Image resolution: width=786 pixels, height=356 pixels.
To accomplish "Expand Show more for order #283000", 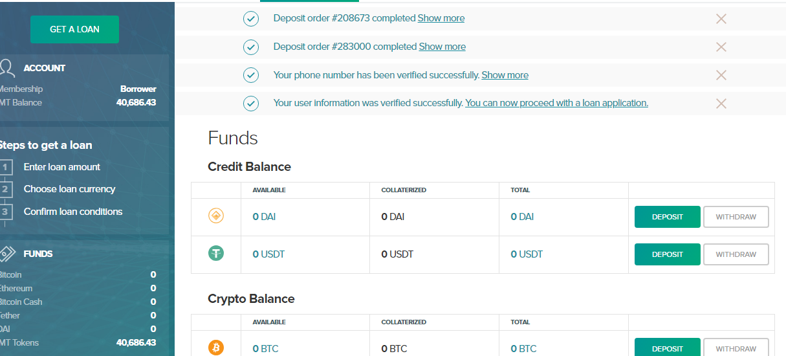I will [x=442, y=47].
